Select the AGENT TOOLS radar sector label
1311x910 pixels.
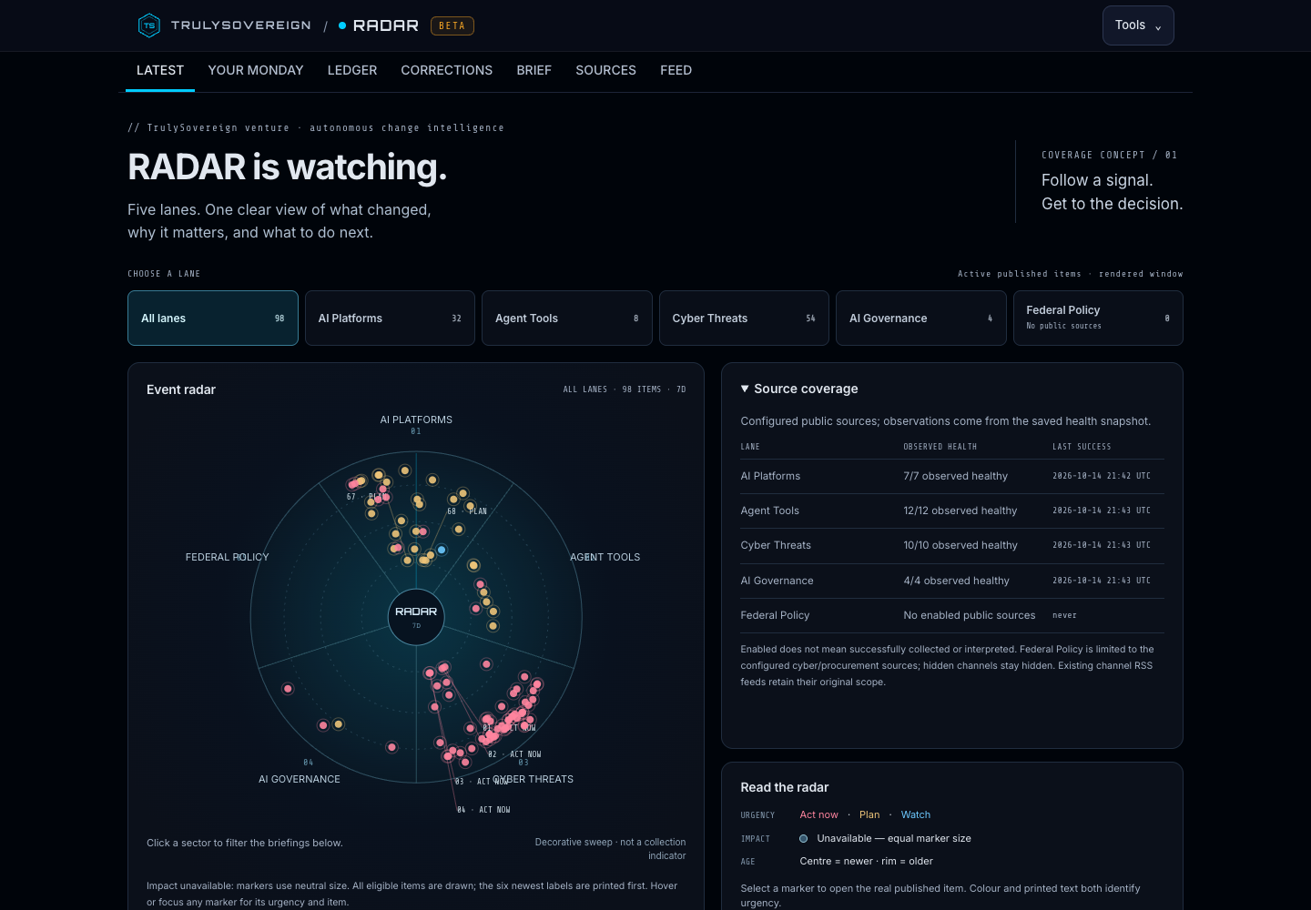pos(605,557)
